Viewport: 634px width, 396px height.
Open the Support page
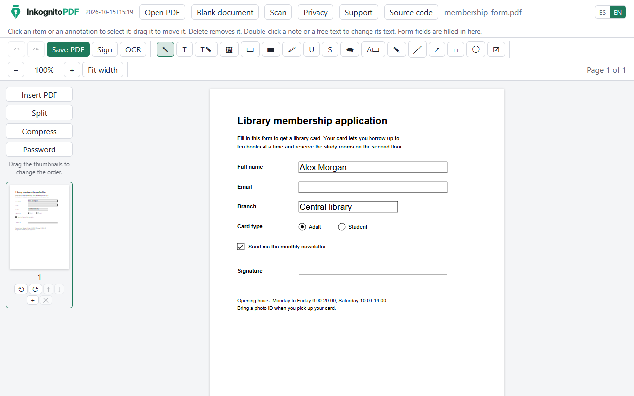(x=359, y=12)
